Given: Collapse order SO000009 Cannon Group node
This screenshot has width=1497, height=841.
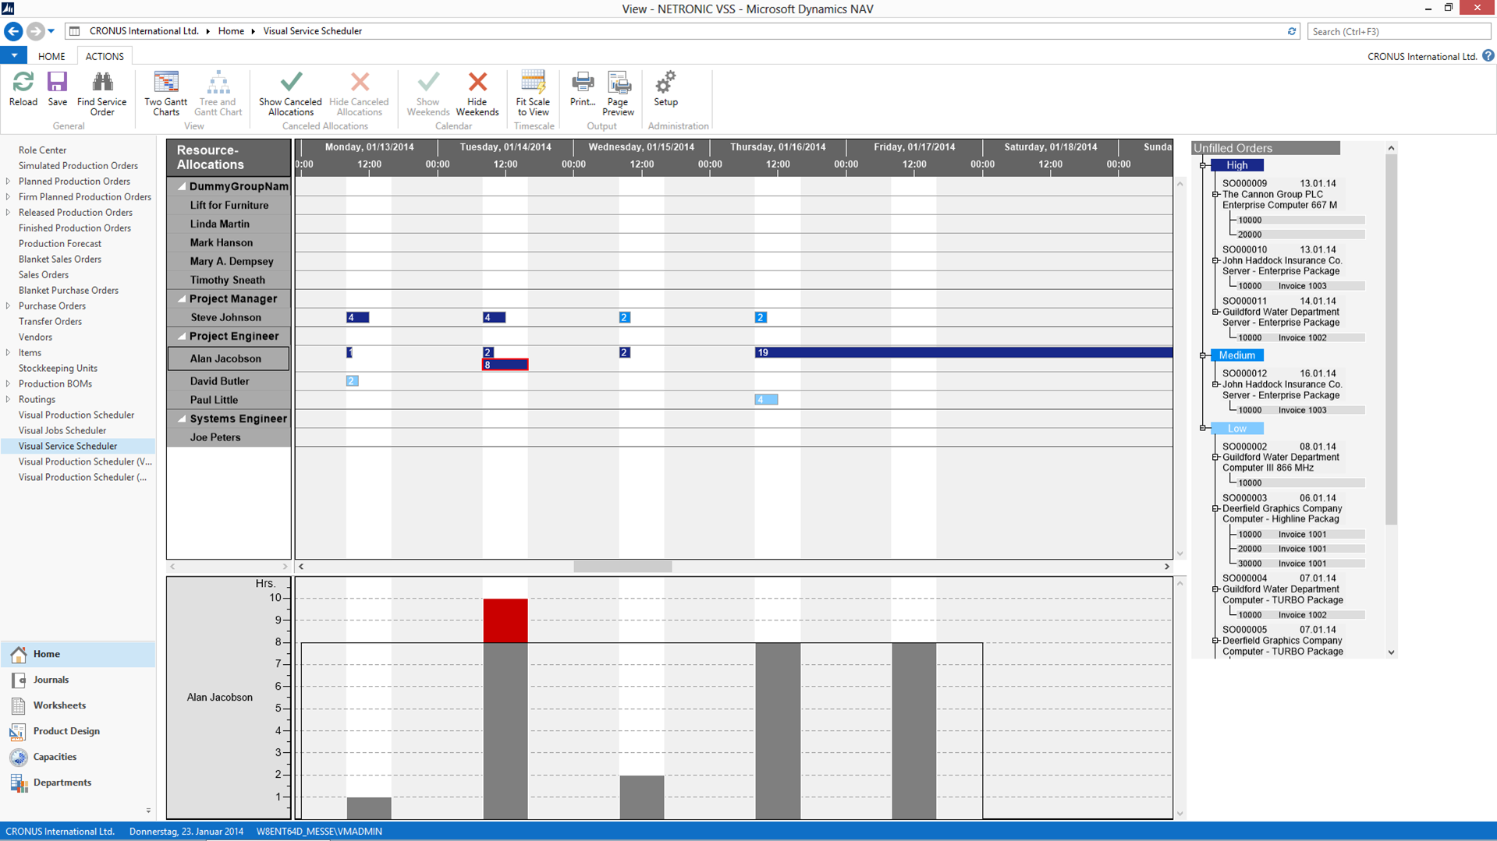Looking at the screenshot, I should click(1215, 195).
